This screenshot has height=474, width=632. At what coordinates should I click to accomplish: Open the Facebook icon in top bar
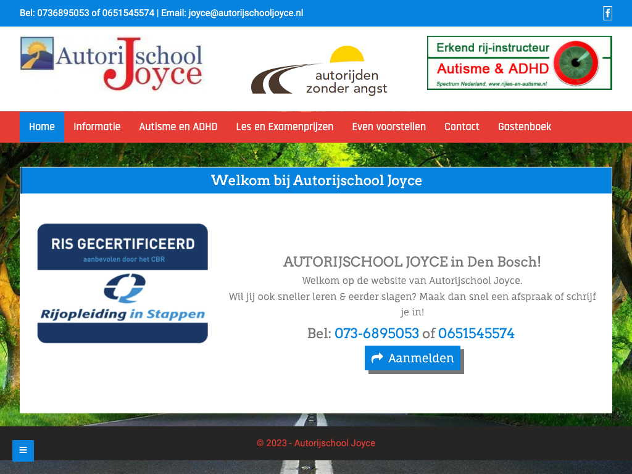tap(607, 13)
